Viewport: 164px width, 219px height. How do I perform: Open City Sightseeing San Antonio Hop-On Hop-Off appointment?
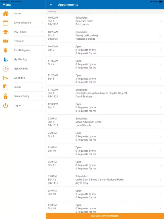coord(105,93)
